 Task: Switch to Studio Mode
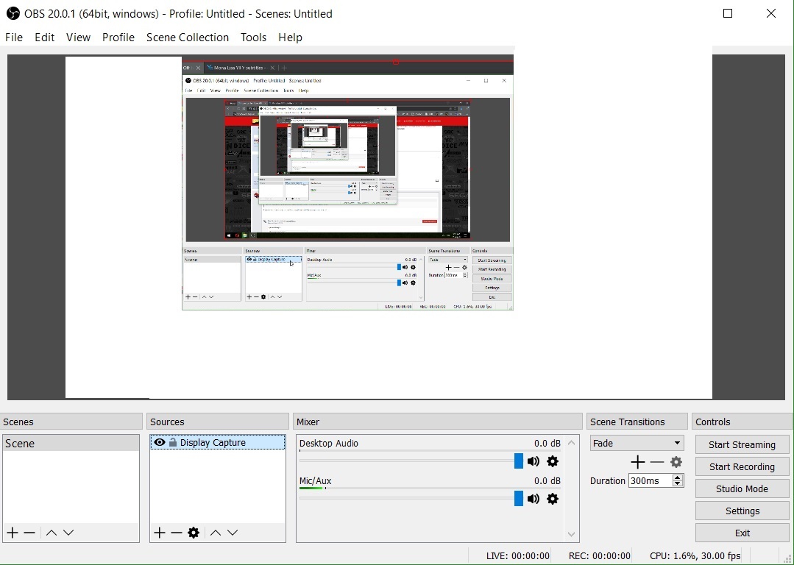[x=742, y=488]
